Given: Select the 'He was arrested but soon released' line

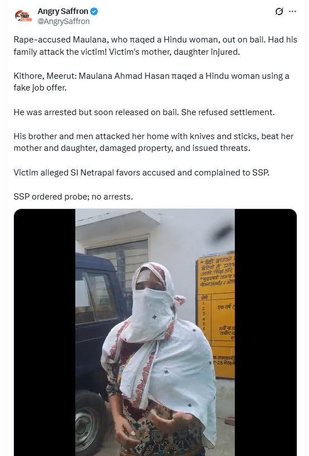Looking at the screenshot, I should click(144, 112).
